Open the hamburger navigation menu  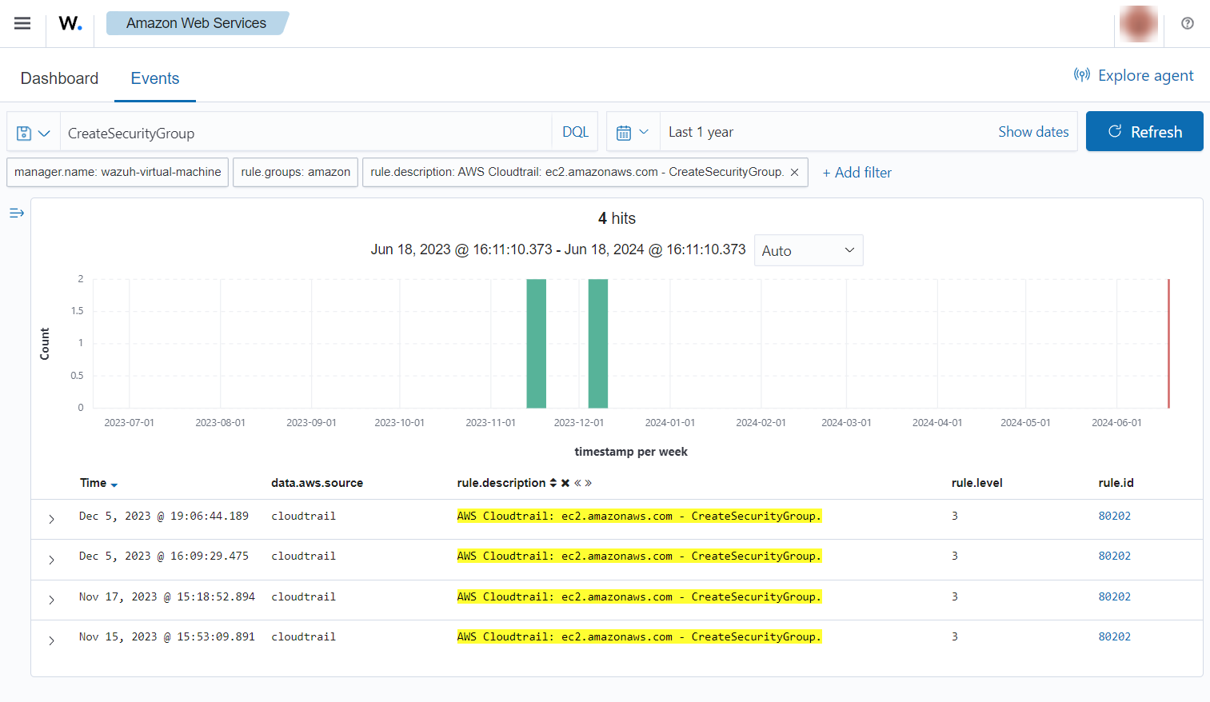pos(22,23)
